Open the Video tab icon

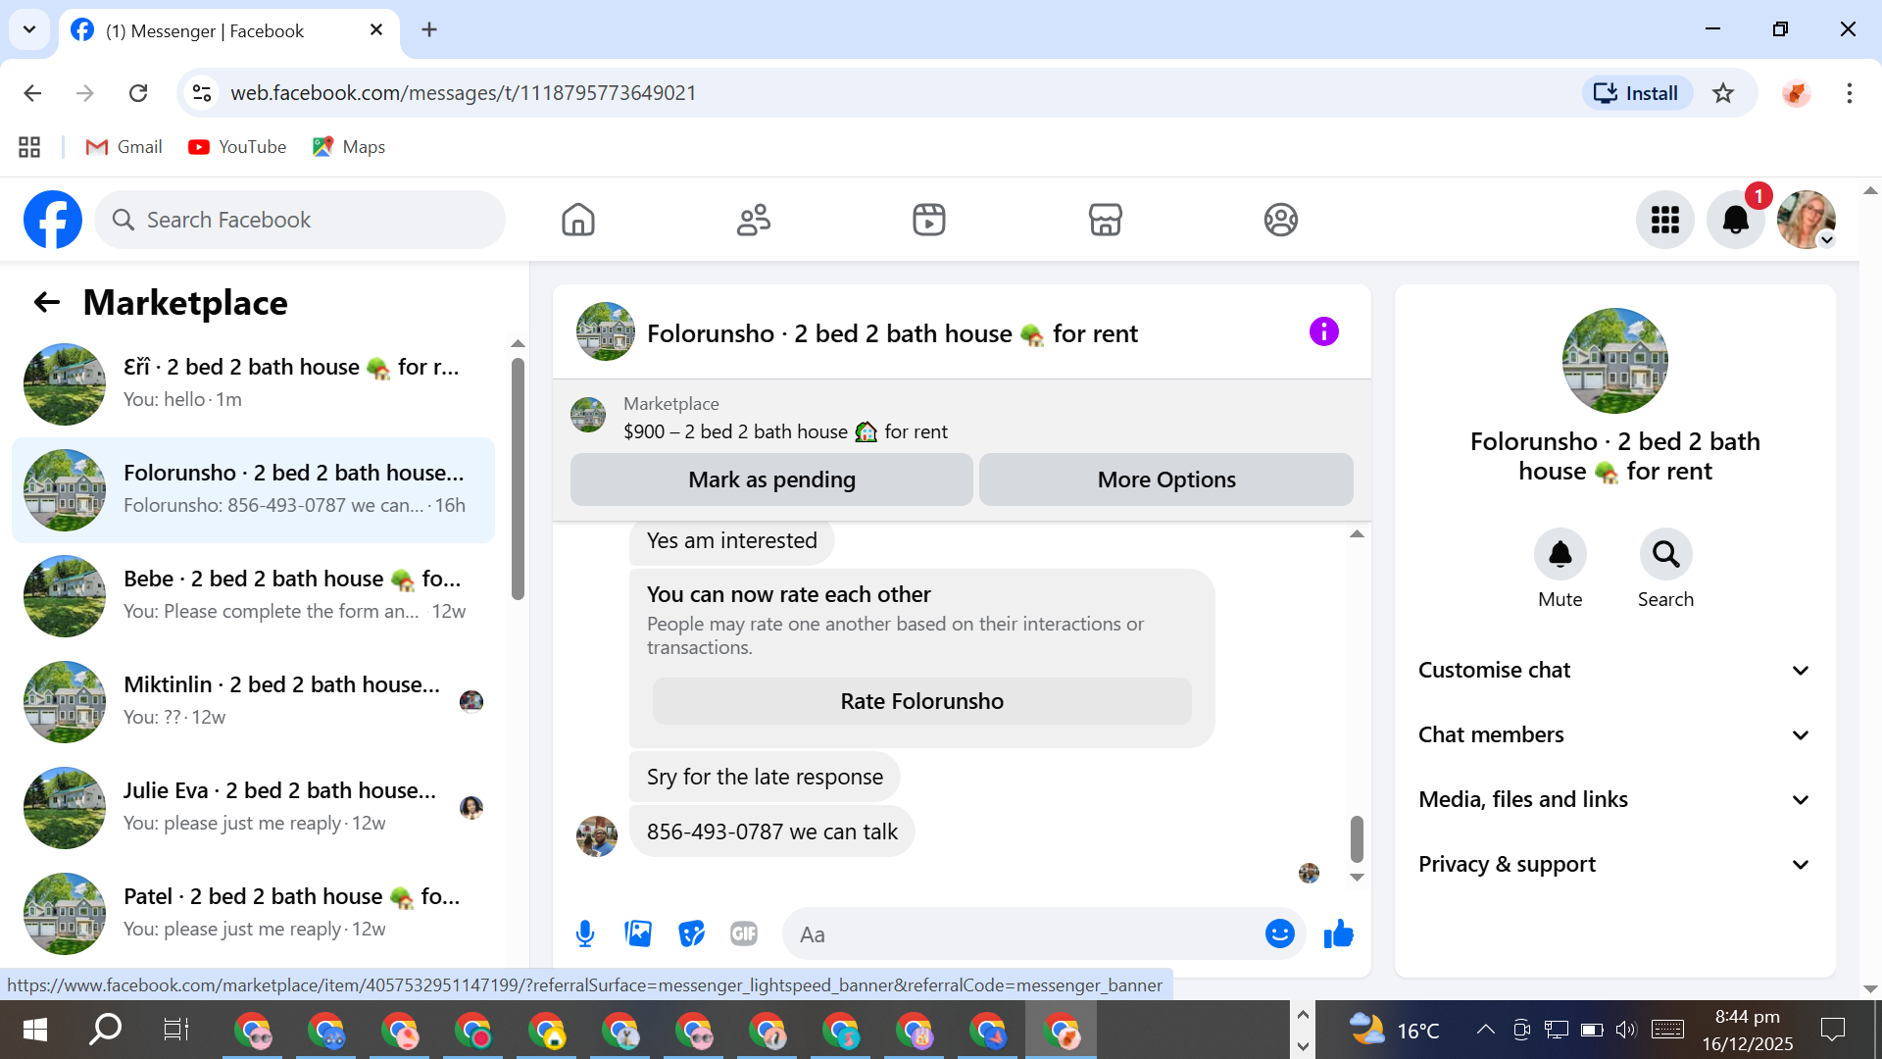[x=929, y=220]
